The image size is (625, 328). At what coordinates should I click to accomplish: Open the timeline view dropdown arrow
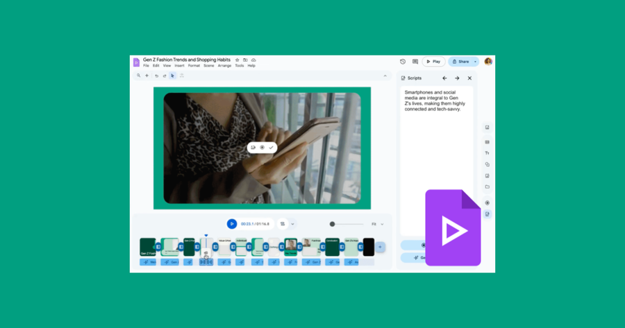tap(292, 224)
